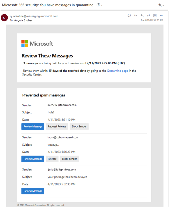Image resolution: width=169 pixels, height=210 pixels.
Task: Click the sender avatar circle labeled Q
Action: coord(4,18)
